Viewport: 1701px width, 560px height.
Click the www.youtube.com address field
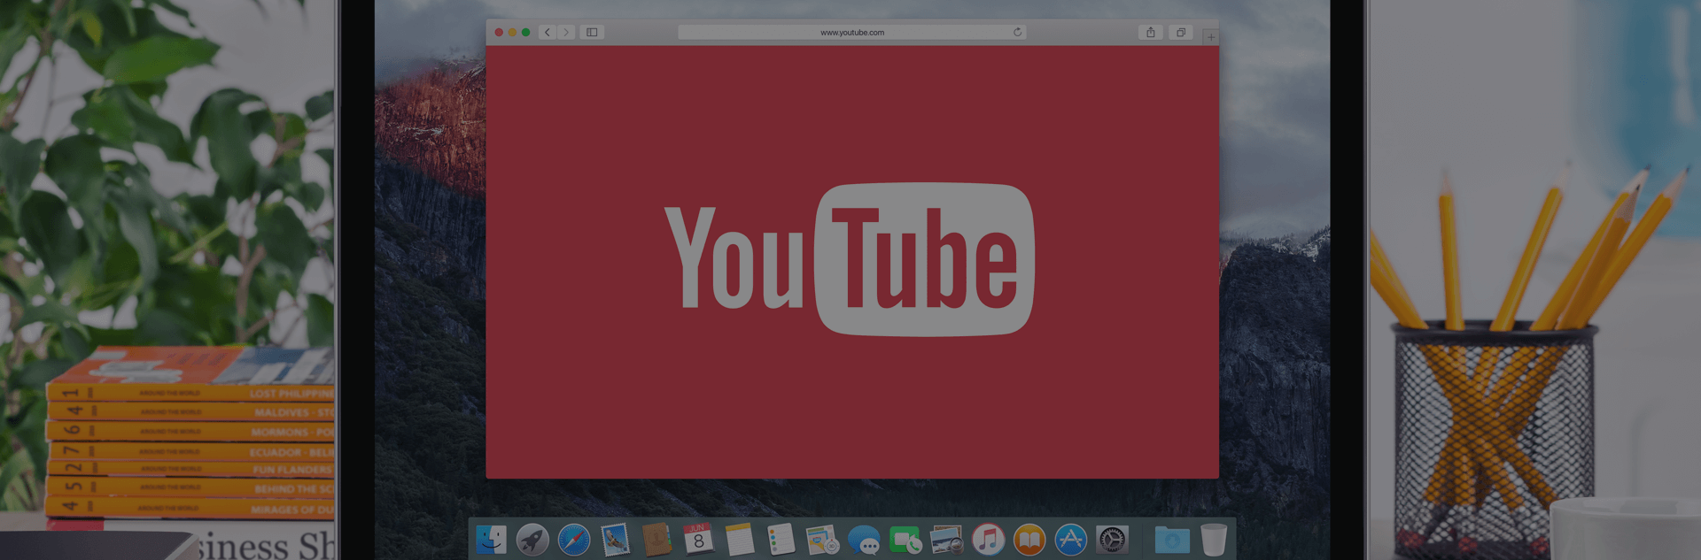tap(852, 33)
